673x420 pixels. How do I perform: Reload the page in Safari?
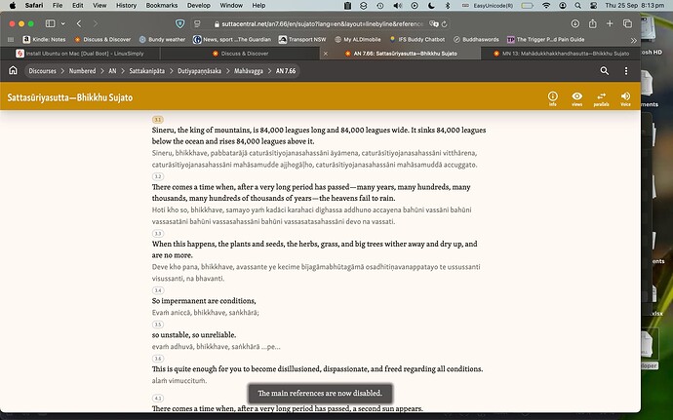442,22
